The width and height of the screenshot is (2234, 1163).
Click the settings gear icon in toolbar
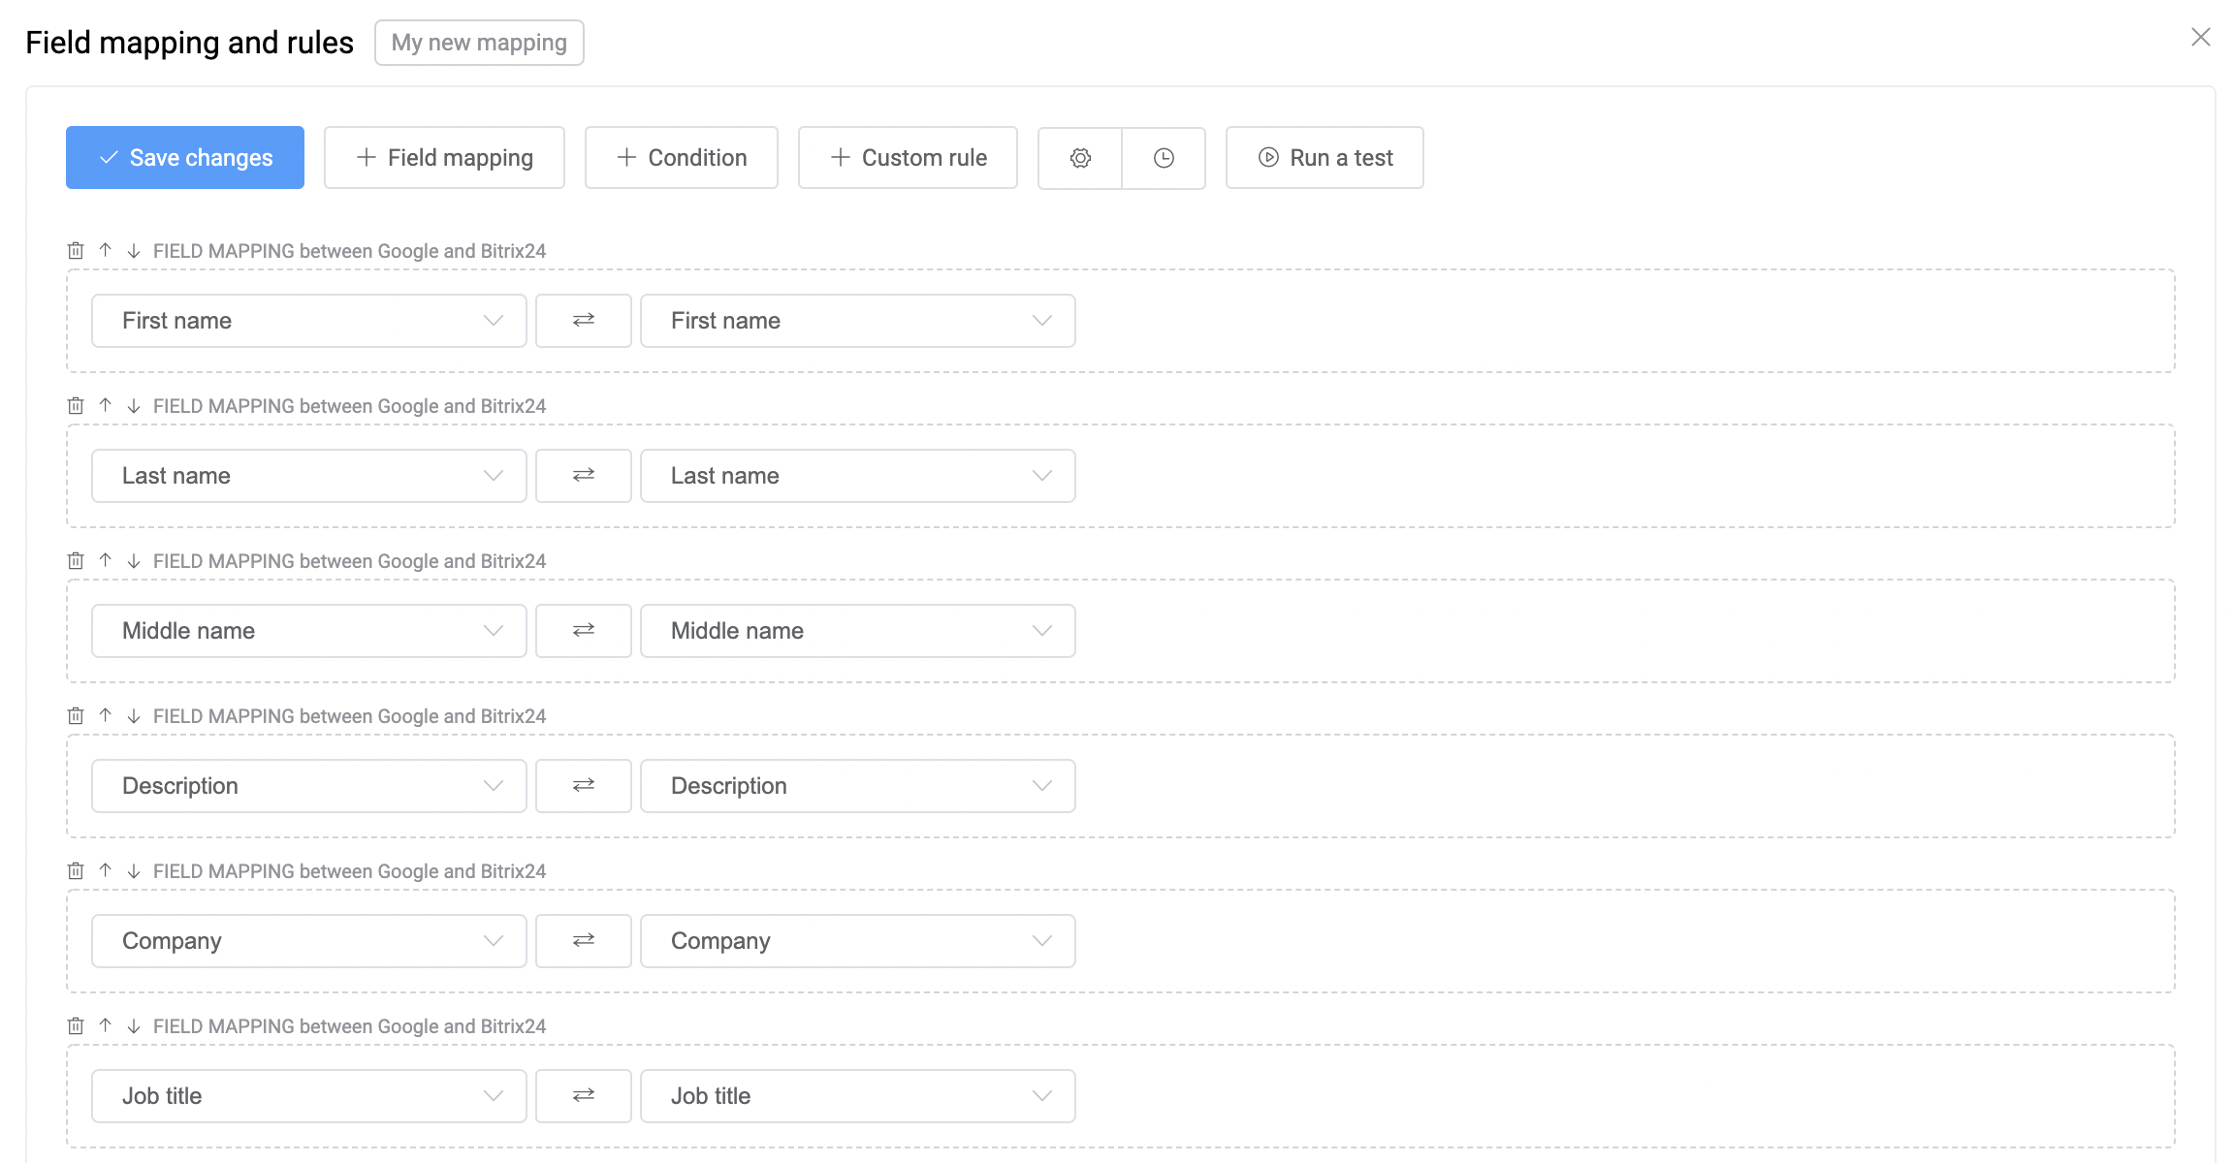pos(1080,156)
